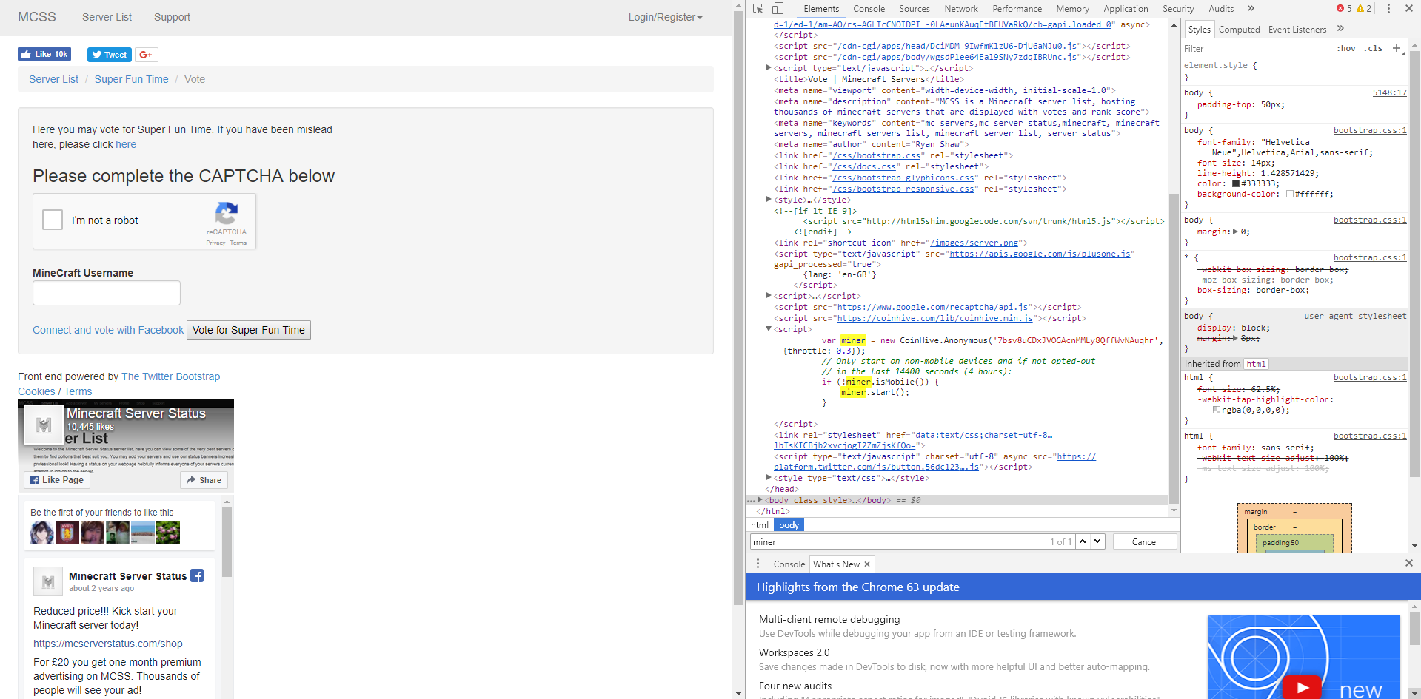Click the Minecraft Server Status page logo
1421x699 pixels.
(x=44, y=425)
